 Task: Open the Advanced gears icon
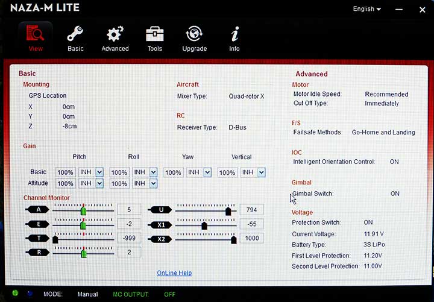(115, 34)
